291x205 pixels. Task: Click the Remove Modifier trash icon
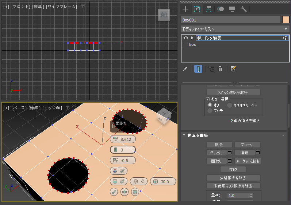click(x=220, y=69)
